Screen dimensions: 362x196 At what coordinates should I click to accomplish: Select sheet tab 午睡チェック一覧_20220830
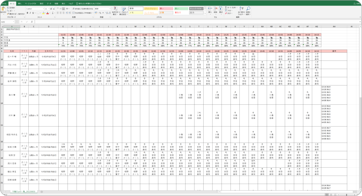(x=24, y=192)
